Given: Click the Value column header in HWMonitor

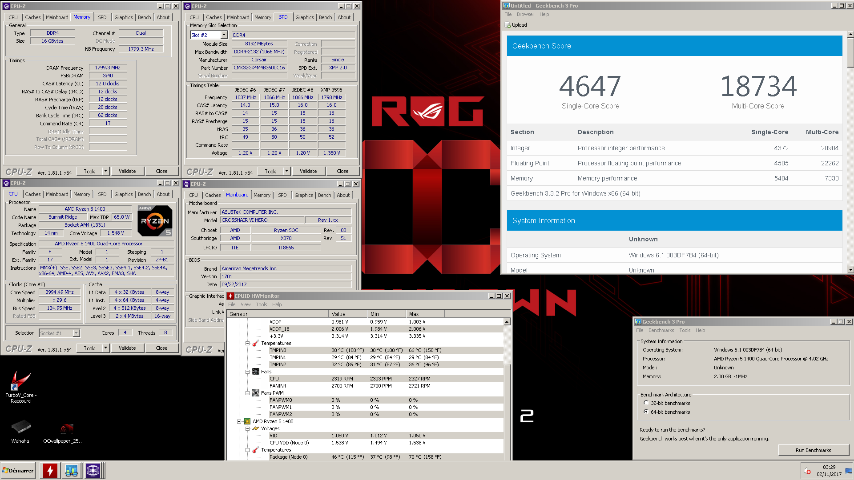Looking at the screenshot, I should point(348,314).
